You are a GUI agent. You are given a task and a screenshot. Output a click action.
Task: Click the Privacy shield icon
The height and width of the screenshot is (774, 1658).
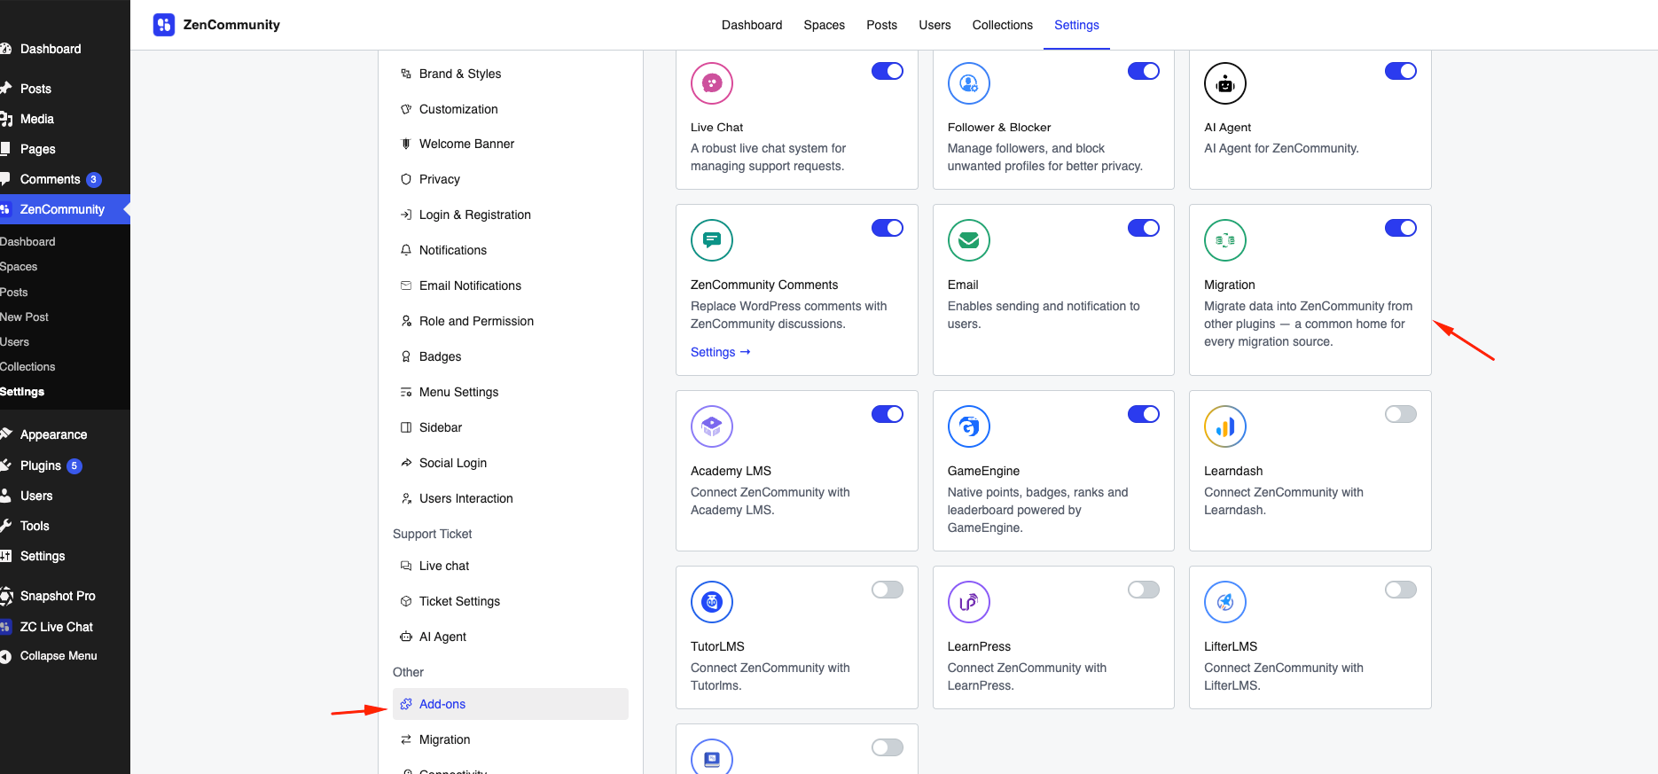pyautogui.click(x=406, y=179)
